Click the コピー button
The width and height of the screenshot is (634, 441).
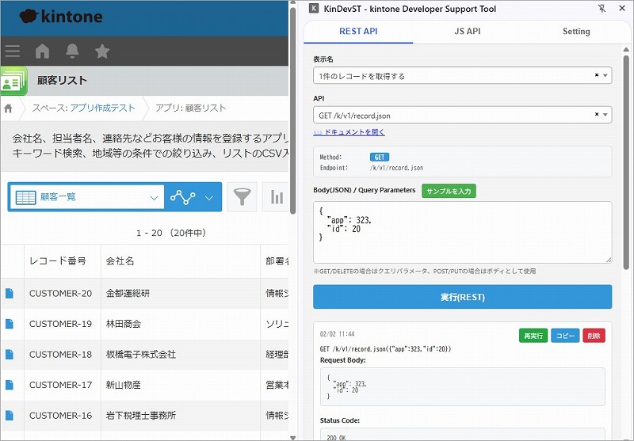pos(565,336)
